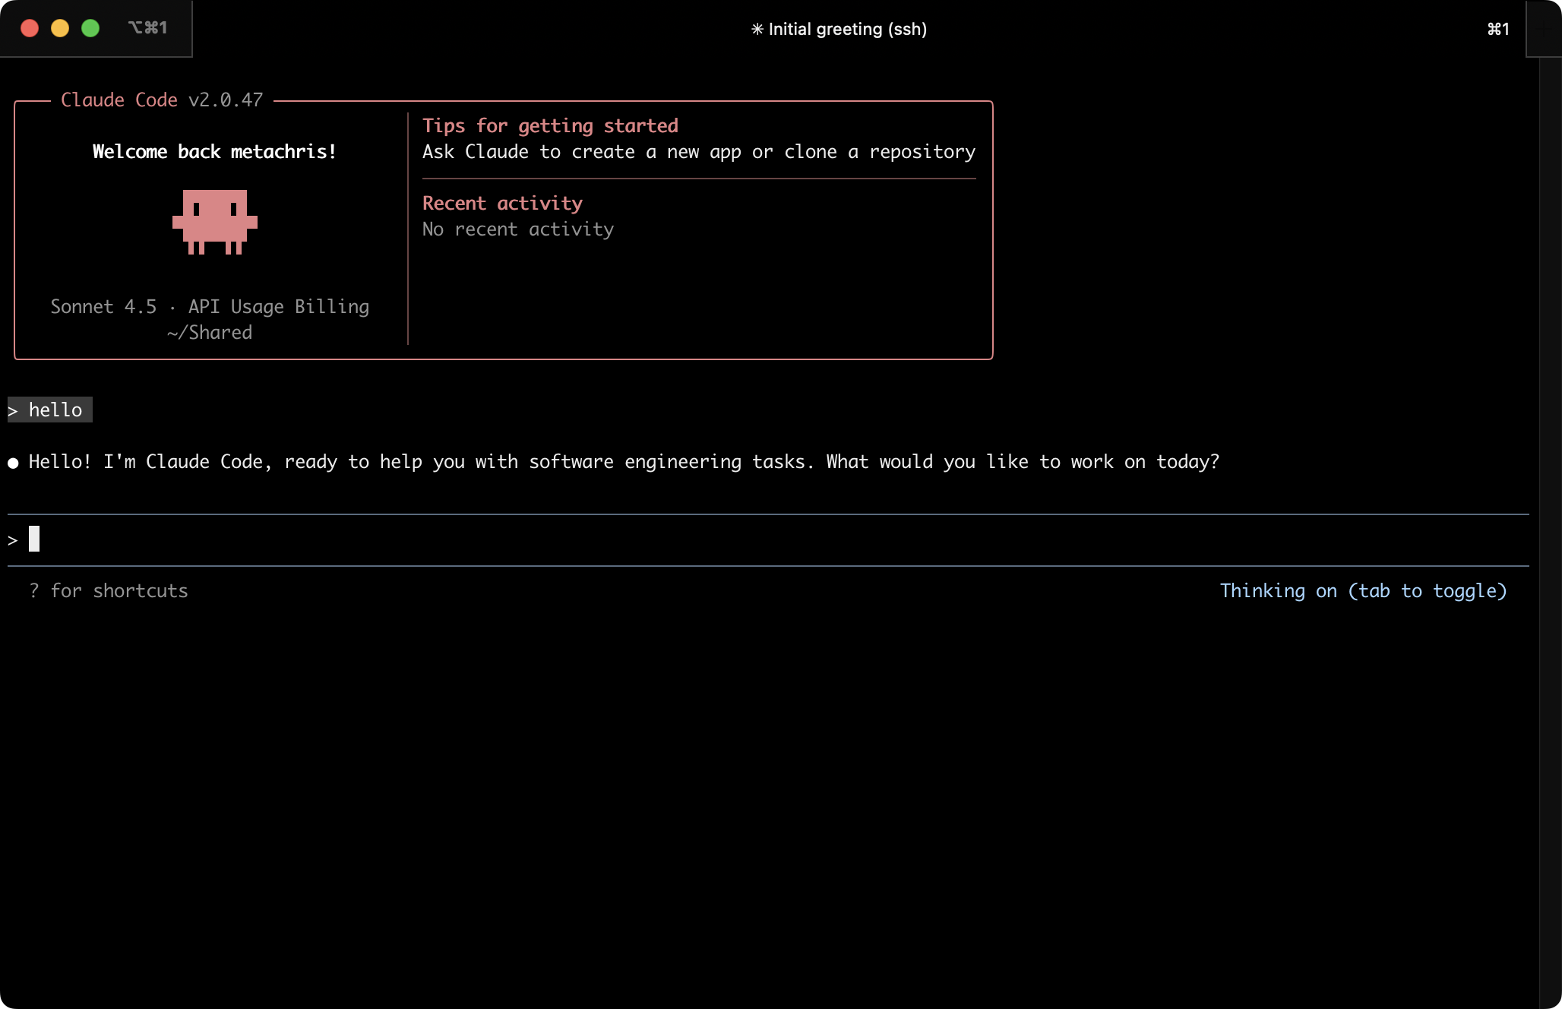Click the new tab plus button
Screen dimensions: 1562x1009
click(x=1544, y=29)
